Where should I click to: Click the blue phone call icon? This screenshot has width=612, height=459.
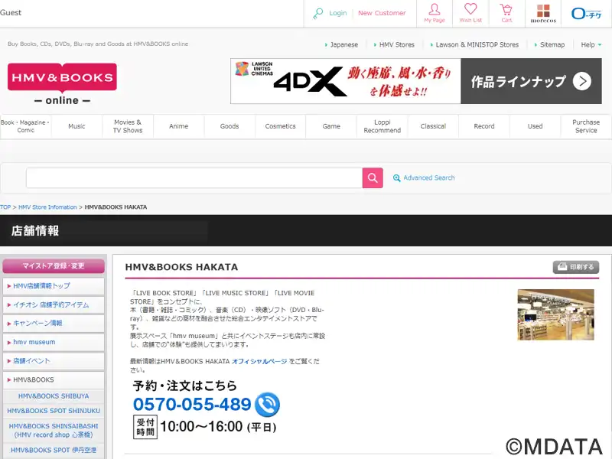[267, 405]
